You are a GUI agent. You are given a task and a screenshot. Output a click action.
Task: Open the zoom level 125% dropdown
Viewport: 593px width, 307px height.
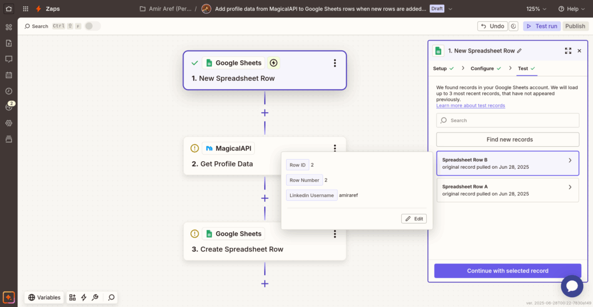click(x=536, y=9)
